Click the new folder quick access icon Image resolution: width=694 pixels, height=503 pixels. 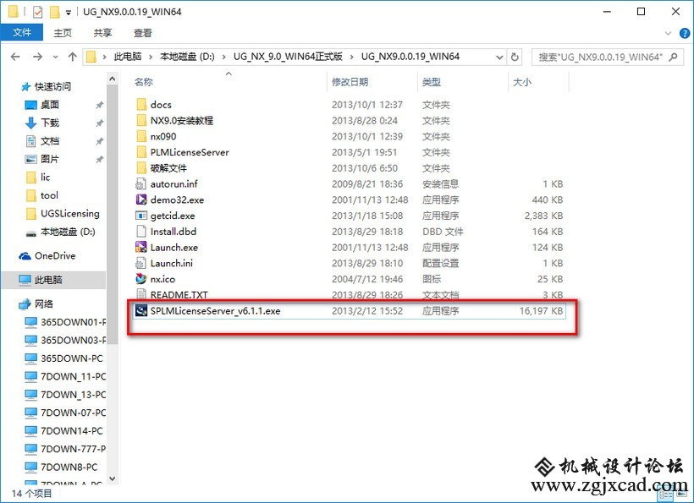(54, 12)
